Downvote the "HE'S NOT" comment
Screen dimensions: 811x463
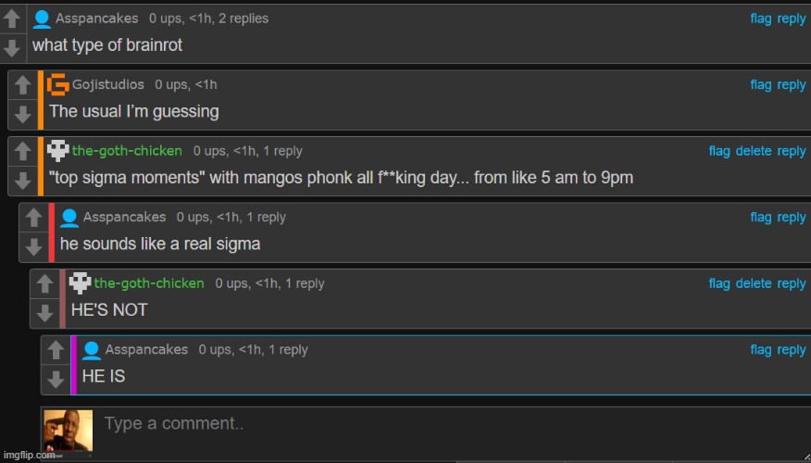point(44,312)
